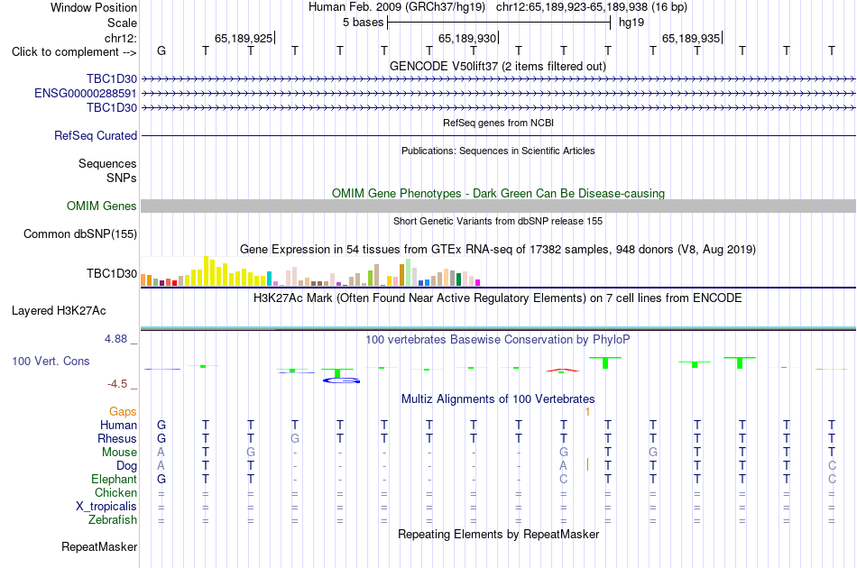
Task: Open the GENCODE V50lift37 track title
Action: pos(497,66)
